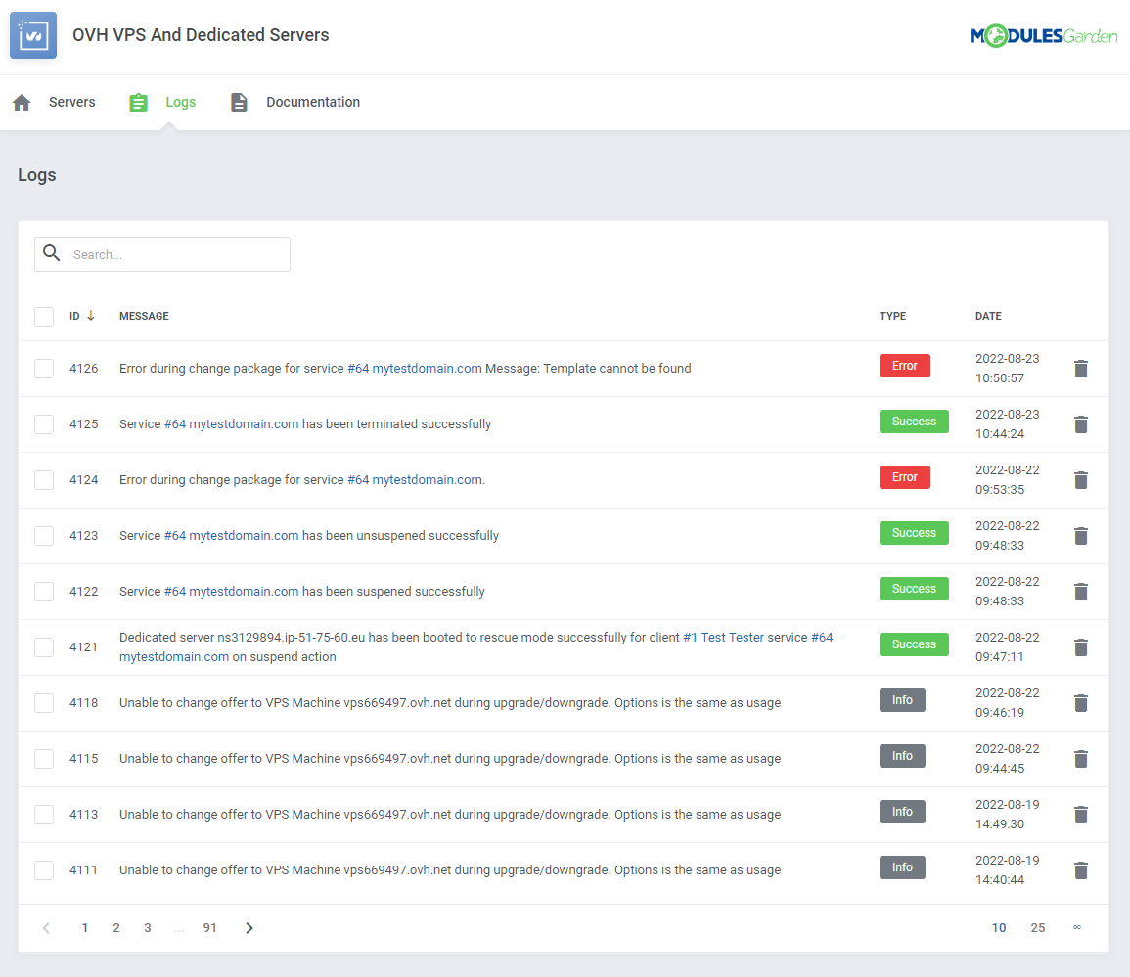Click the home icon in the navigation bar
This screenshot has width=1130, height=977.
[x=21, y=102]
